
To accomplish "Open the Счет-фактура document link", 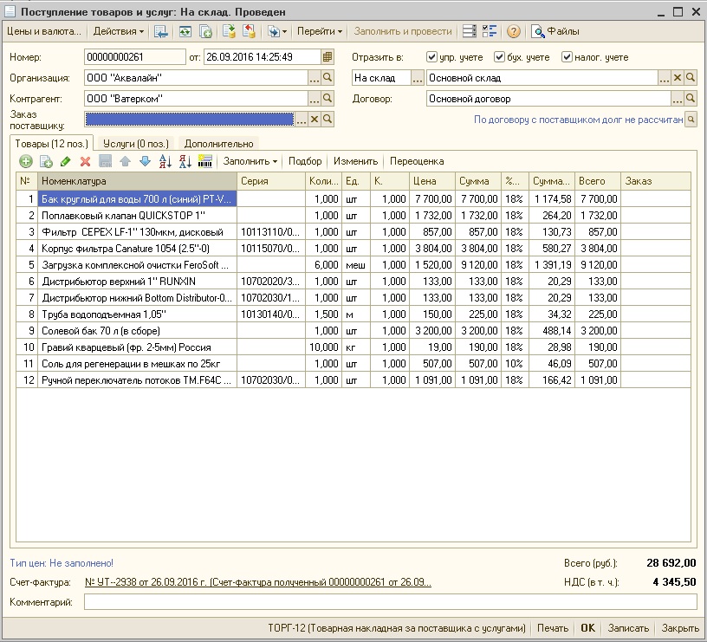I will point(257,583).
